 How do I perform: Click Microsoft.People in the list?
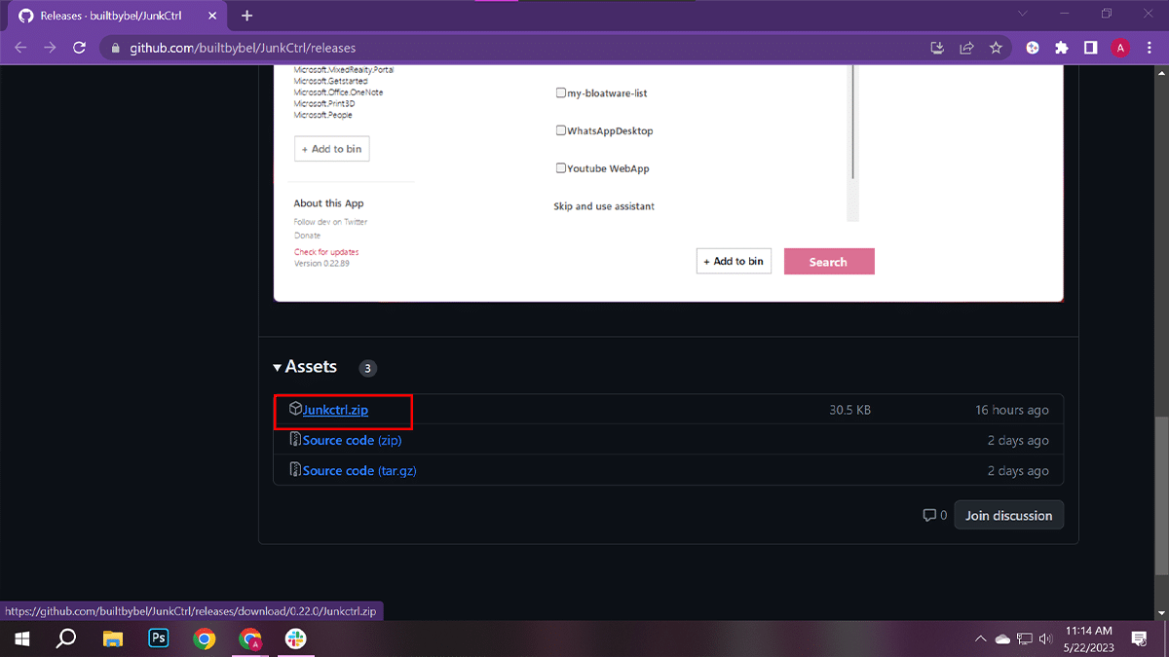point(323,115)
